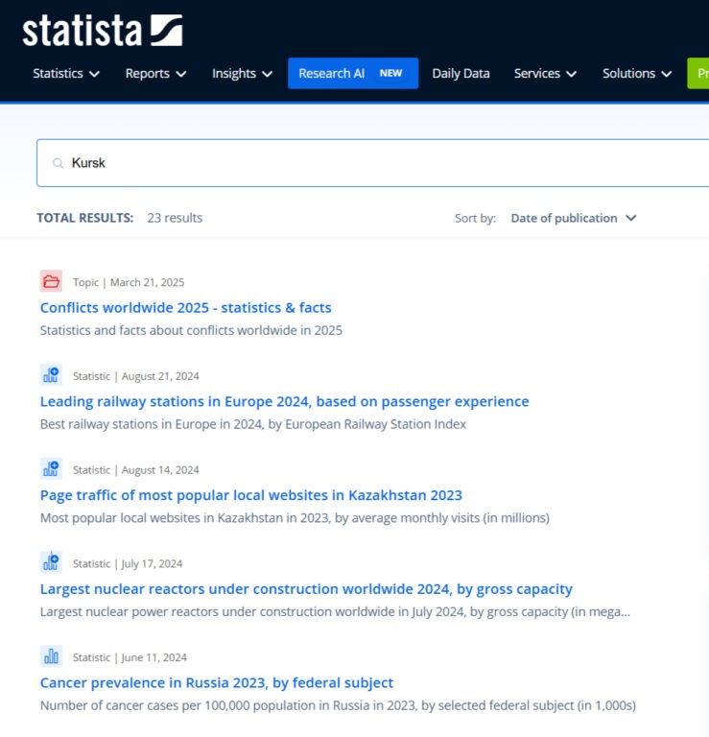Click description 'Most popular local websites in Kazakhstan'
The width and height of the screenshot is (709, 737).
pos(295,517)
